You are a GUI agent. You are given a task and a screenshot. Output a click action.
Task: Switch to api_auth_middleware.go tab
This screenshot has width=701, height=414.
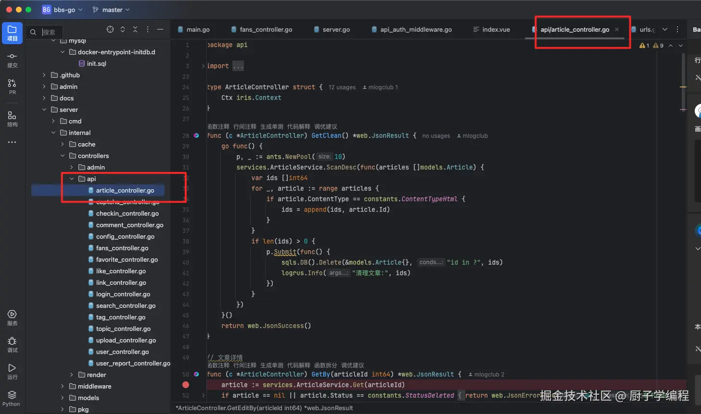coord(412,29)
